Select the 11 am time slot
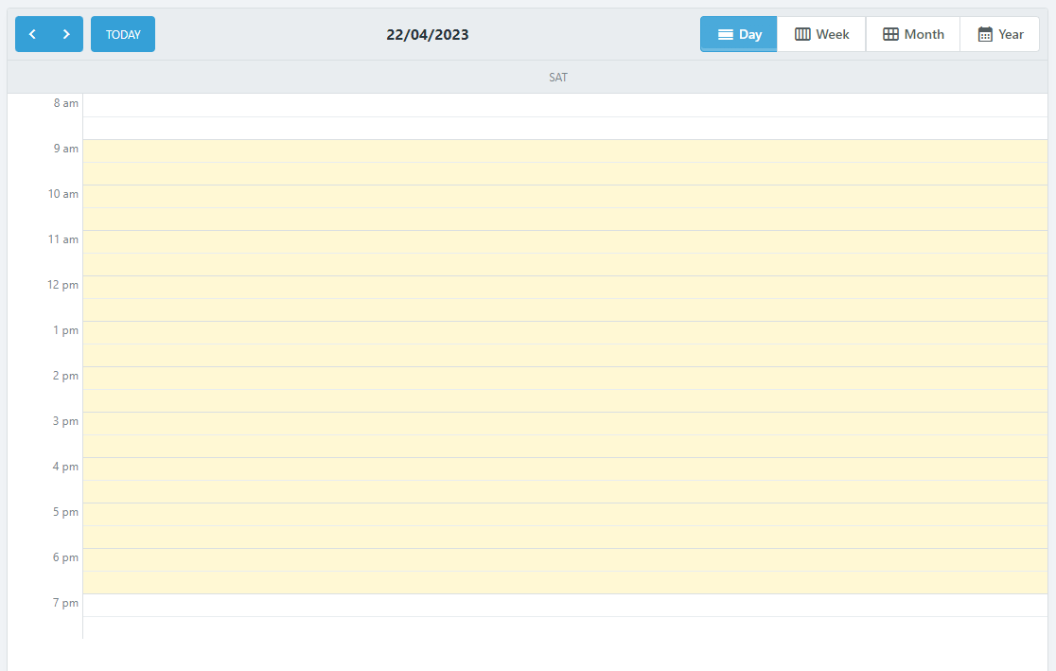 click(565, 242)
